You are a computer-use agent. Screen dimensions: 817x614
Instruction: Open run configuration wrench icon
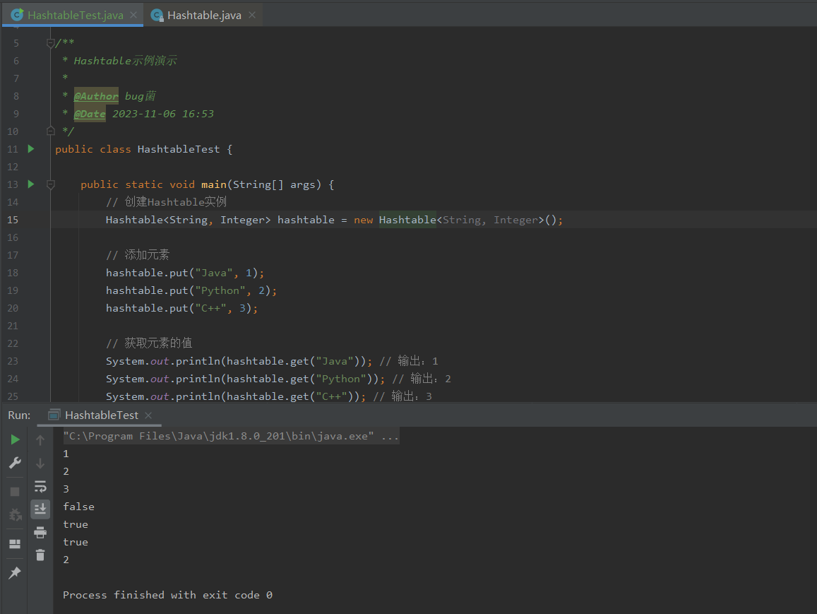(x=15, y=463)
